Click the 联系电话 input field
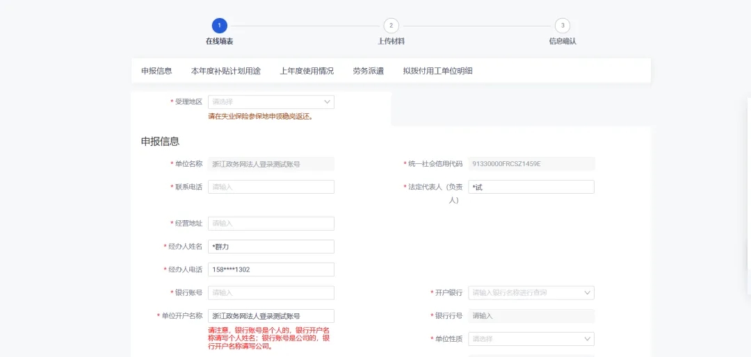Image resolution: width=751 pixels, height=357 pixels. pyautogui.click(x=270, y=187)
